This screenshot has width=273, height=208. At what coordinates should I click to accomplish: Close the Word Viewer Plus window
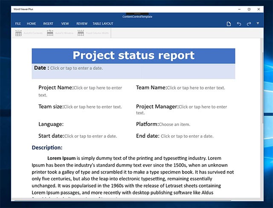pos(258,9)
